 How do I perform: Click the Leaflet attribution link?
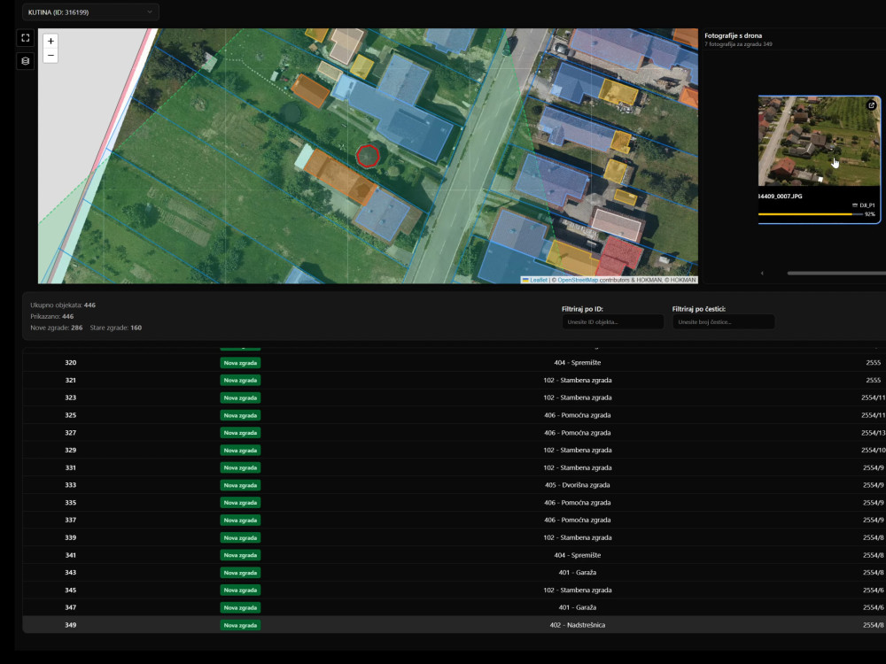(538, 280)
